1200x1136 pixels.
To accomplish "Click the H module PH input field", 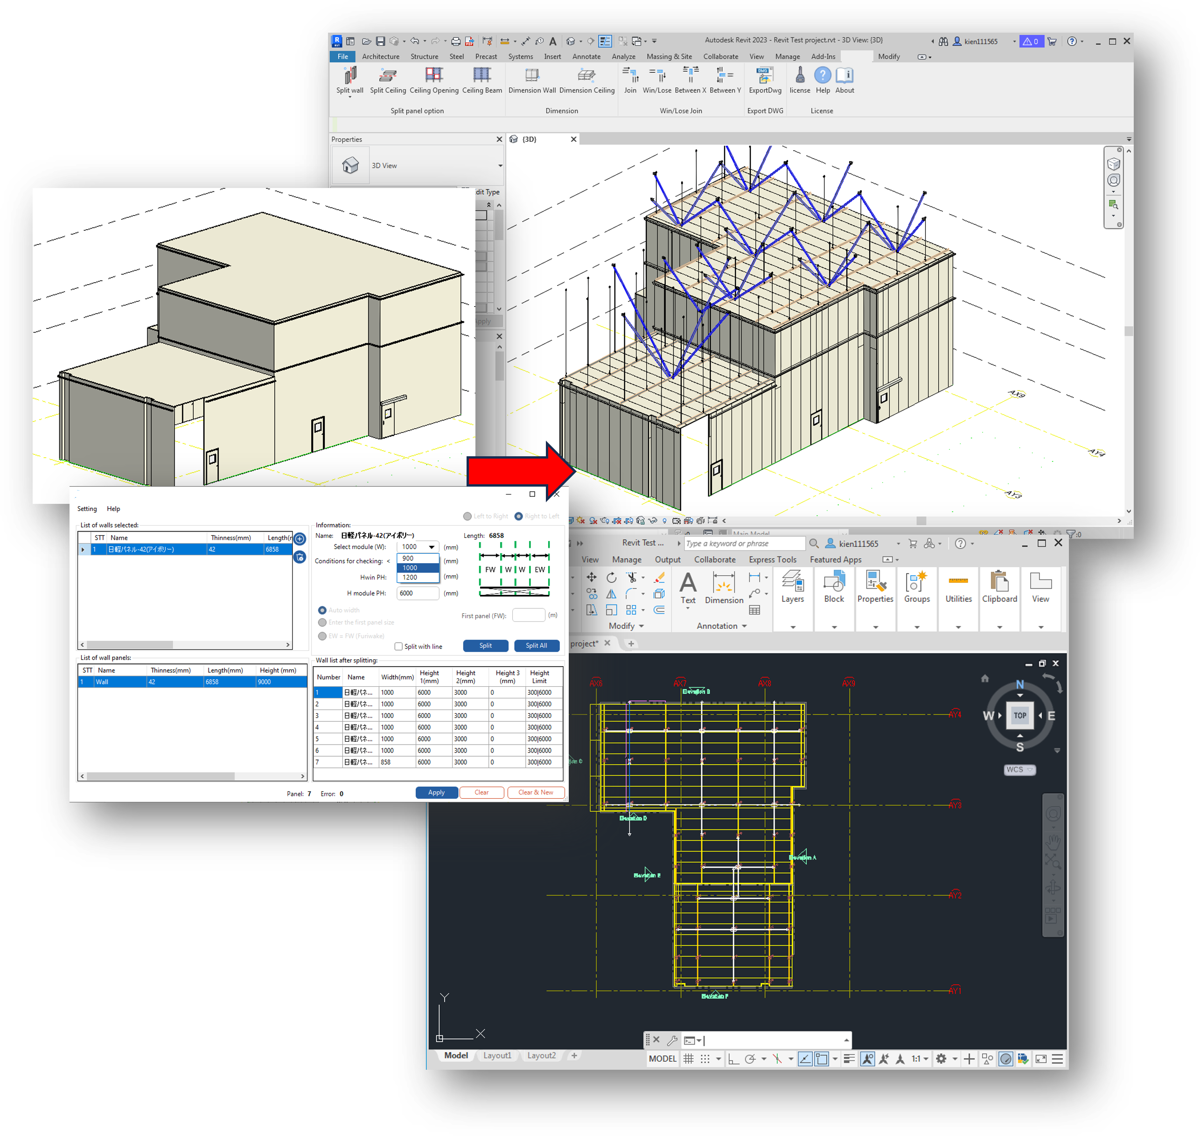I will (x=417, y=593).
